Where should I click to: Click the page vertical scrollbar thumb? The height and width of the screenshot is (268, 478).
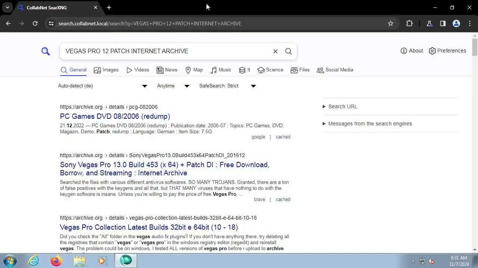pos(475,47)
